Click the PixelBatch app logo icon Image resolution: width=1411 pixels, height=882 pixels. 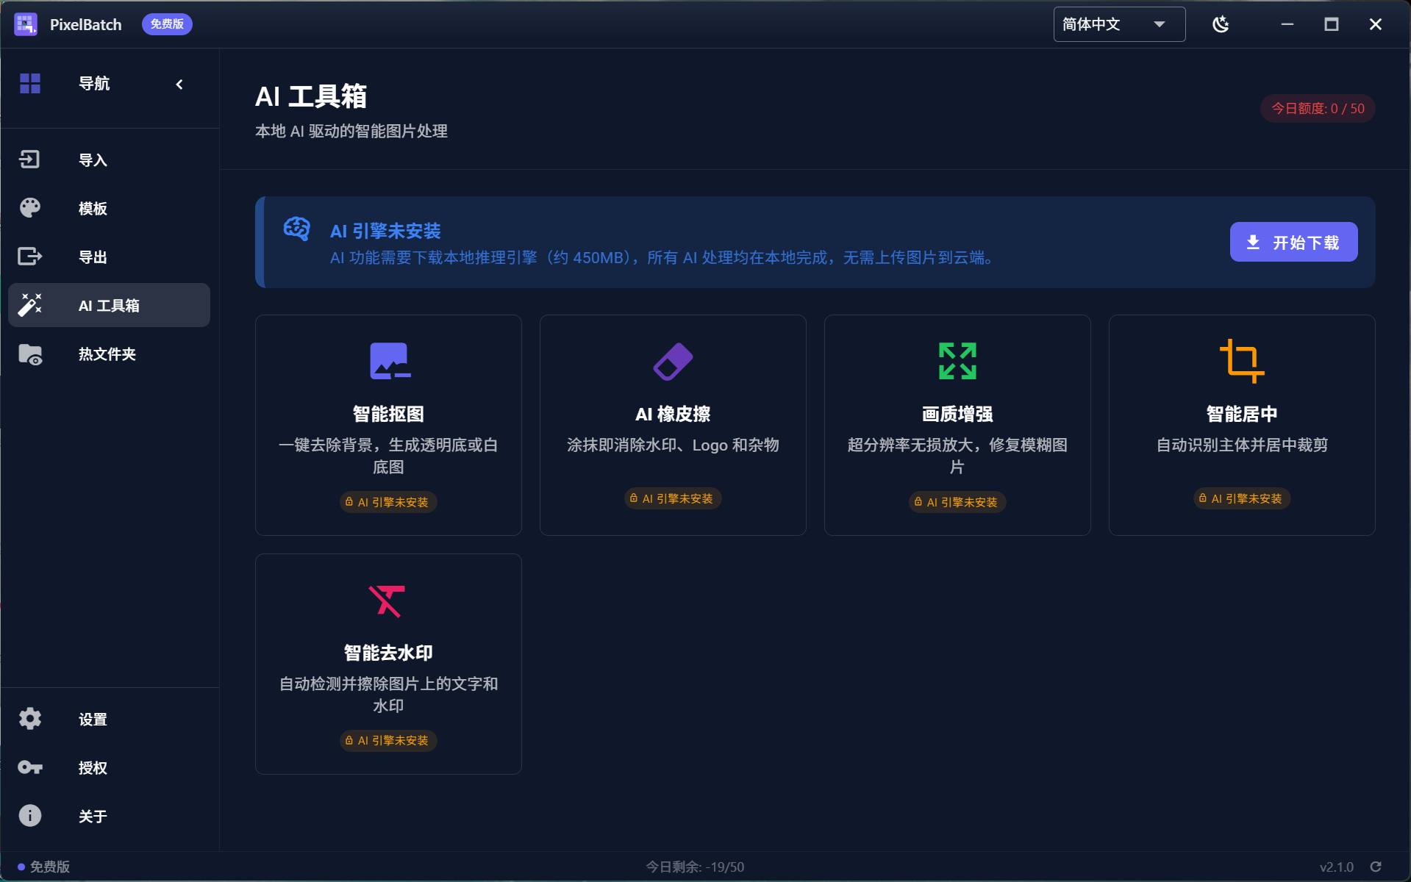pyautogui.click(x=26, y=24)
